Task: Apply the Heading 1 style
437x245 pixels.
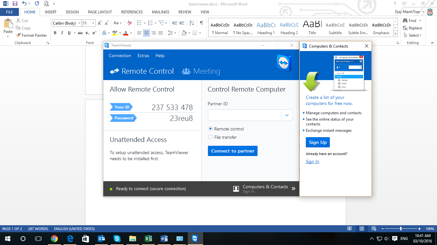Action: point(266,28)
